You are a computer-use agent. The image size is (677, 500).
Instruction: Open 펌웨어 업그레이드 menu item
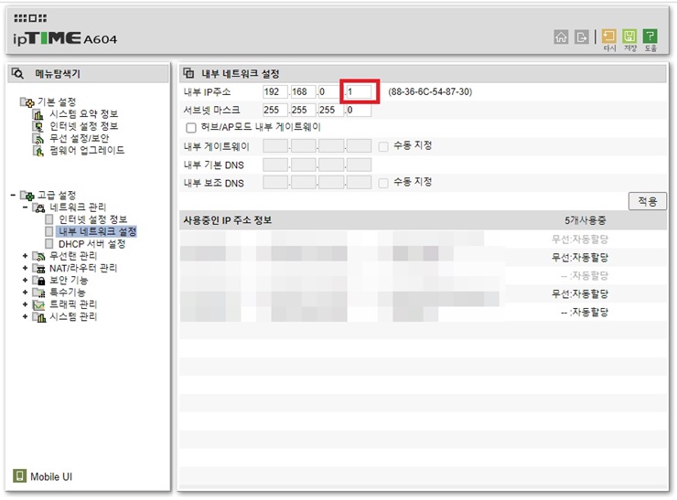pyautogui.click(x=87, y=150)
